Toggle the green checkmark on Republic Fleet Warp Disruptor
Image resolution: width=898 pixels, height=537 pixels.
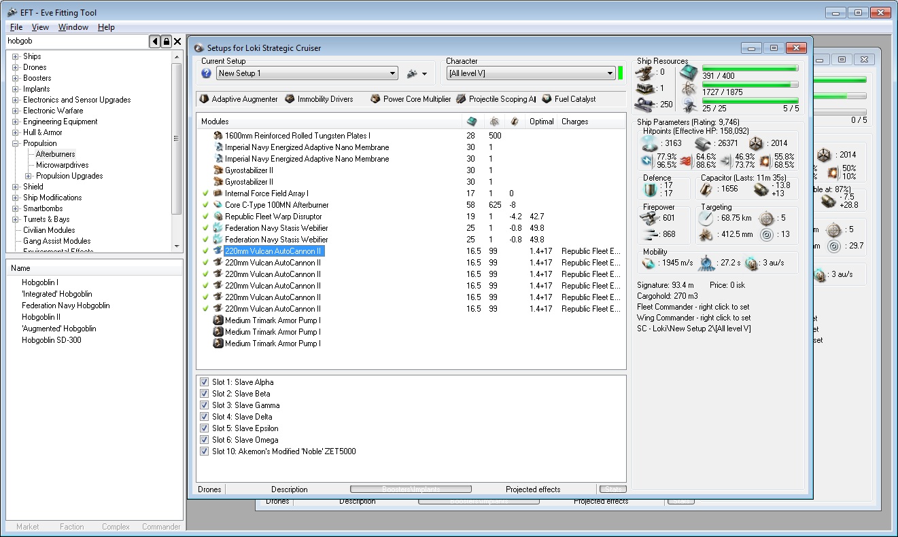tap(205, 217)
